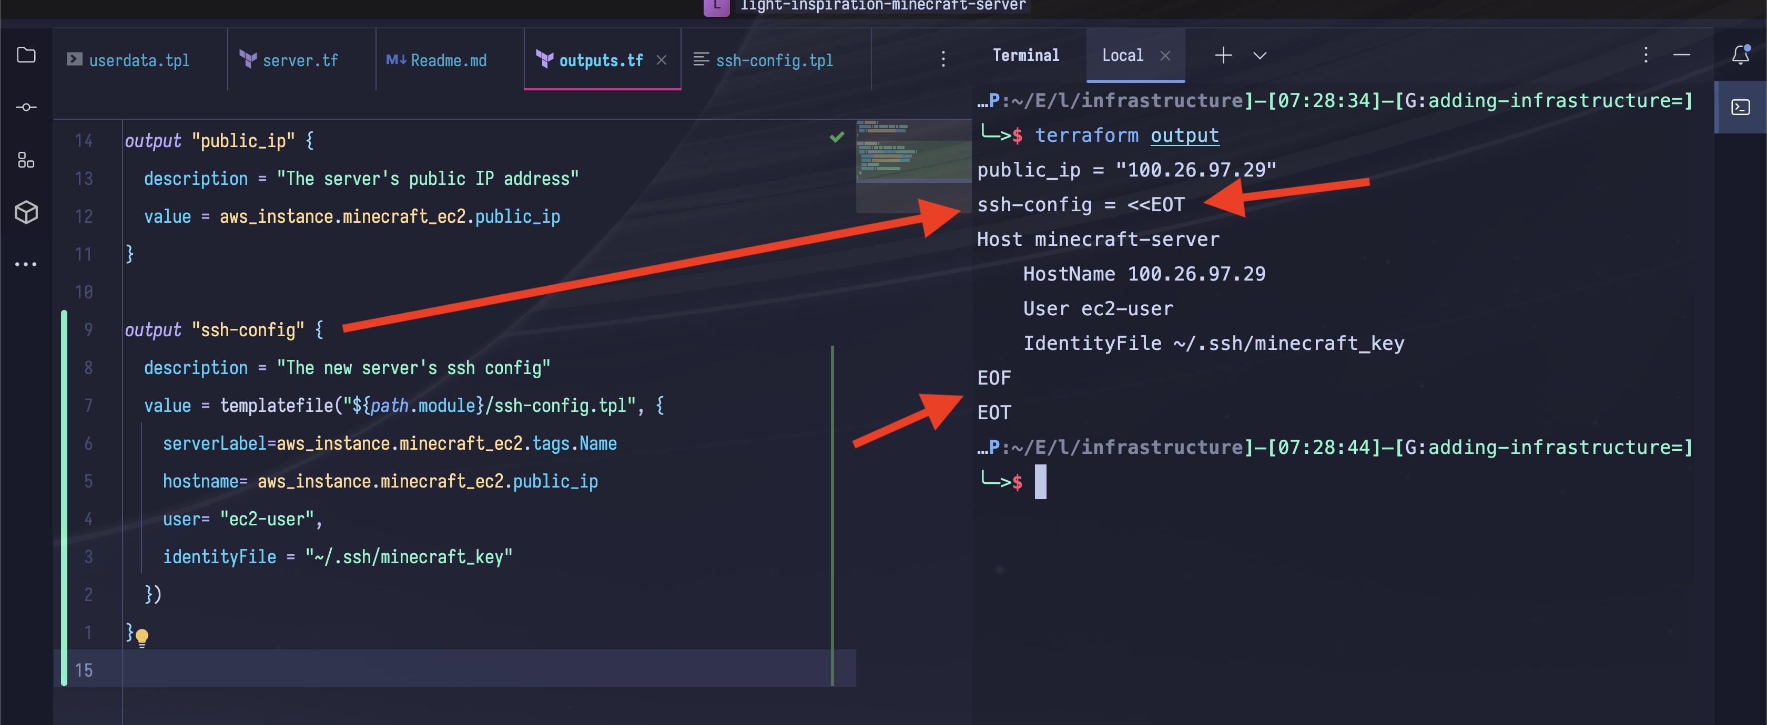Show more sidebar tools via the ellipsis icon

click(x=25, y=264)
